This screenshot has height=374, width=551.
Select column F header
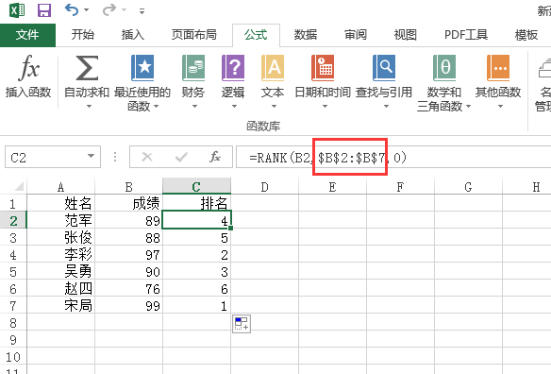[x=400, y=186]
